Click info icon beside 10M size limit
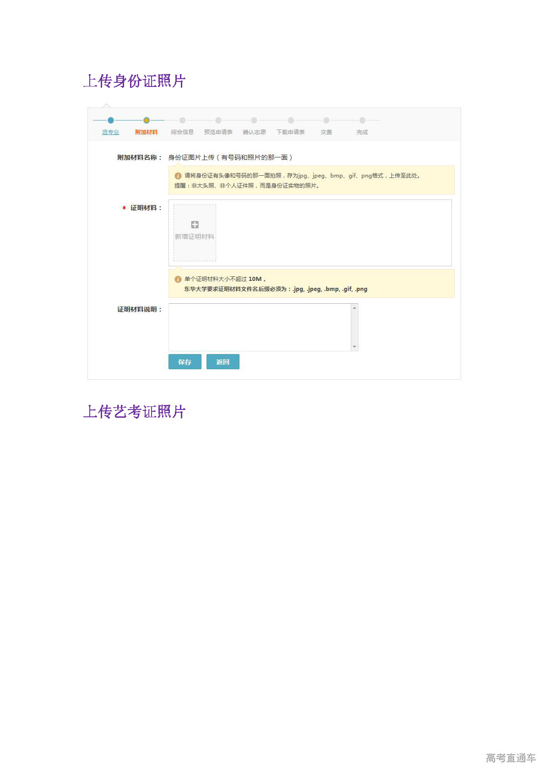This screenshot has width=549, height=776. [178, 279]
